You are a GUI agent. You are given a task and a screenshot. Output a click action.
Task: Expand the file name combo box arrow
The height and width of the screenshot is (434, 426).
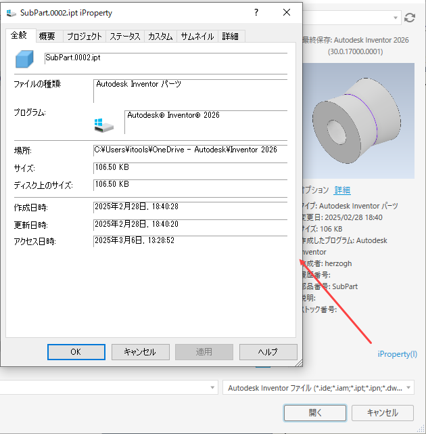point(212,387)
